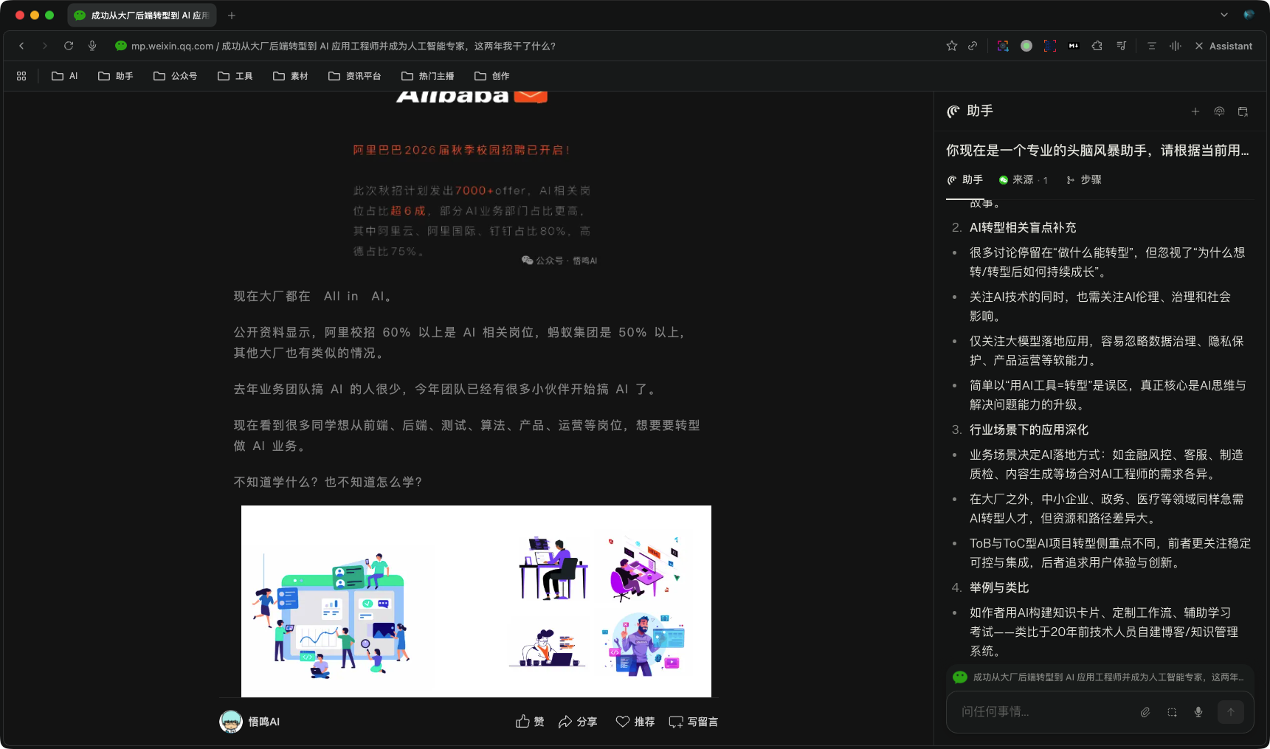Image resolution: width=1270 pixels, height=749 pixels.
Task: Click heading 举例与类比
Action: pos(999,587)
